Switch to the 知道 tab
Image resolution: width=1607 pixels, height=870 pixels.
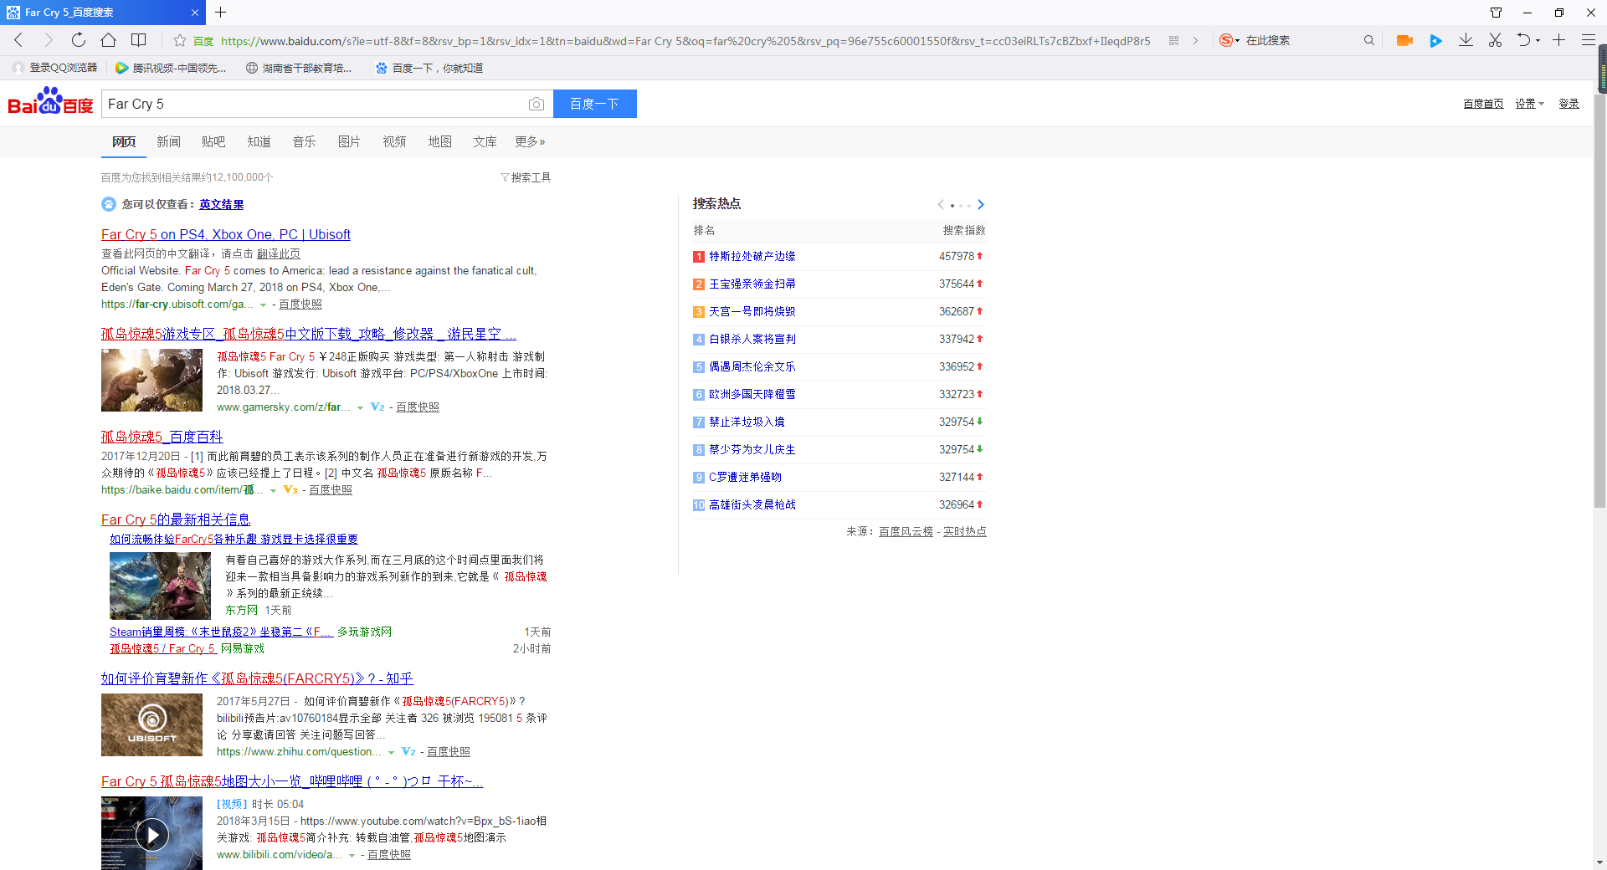click(x=259, y=141)
